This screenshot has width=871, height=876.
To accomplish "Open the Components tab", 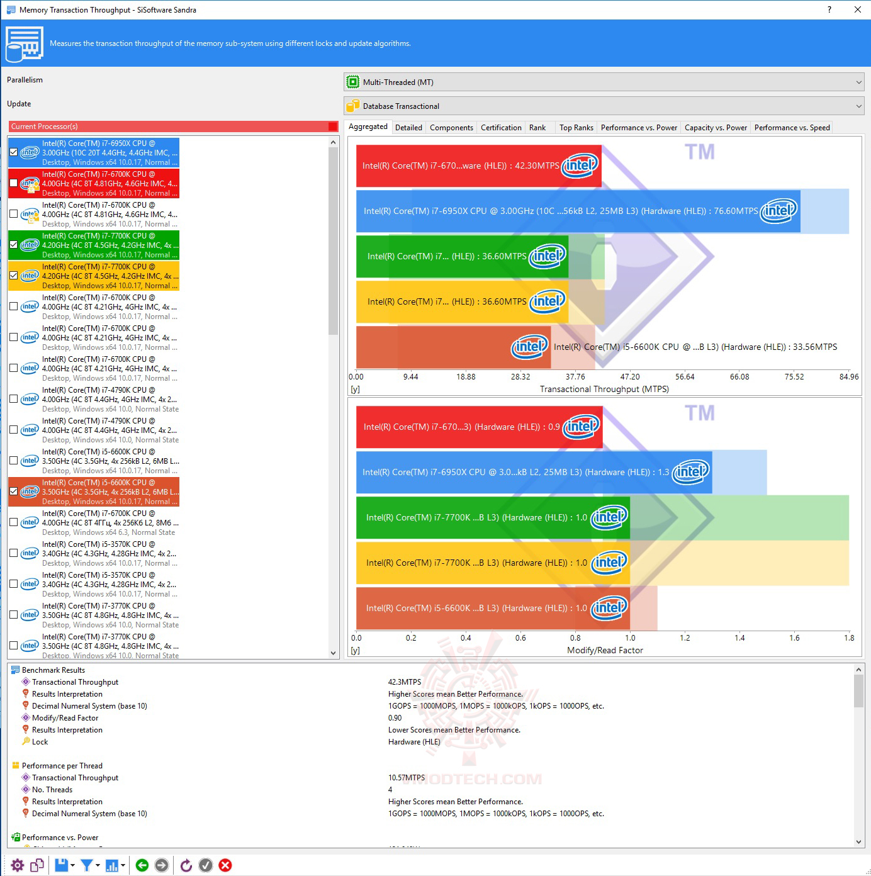I will (x=451, y=128).
